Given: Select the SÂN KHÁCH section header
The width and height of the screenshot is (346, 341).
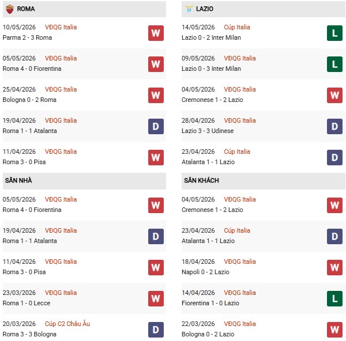Looking at the screenshot, I should pyautogui.click(x=264, y=181).
